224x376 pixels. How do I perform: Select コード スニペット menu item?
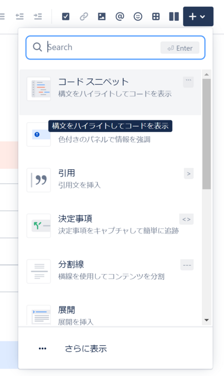(x=110, y=92)
